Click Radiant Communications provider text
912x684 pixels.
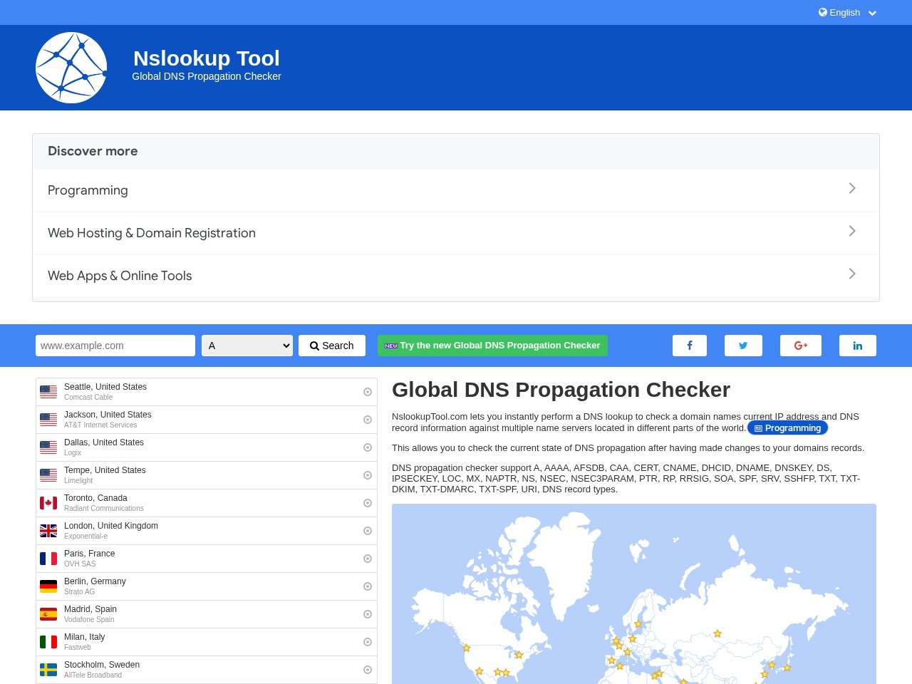tap(104, 509)
